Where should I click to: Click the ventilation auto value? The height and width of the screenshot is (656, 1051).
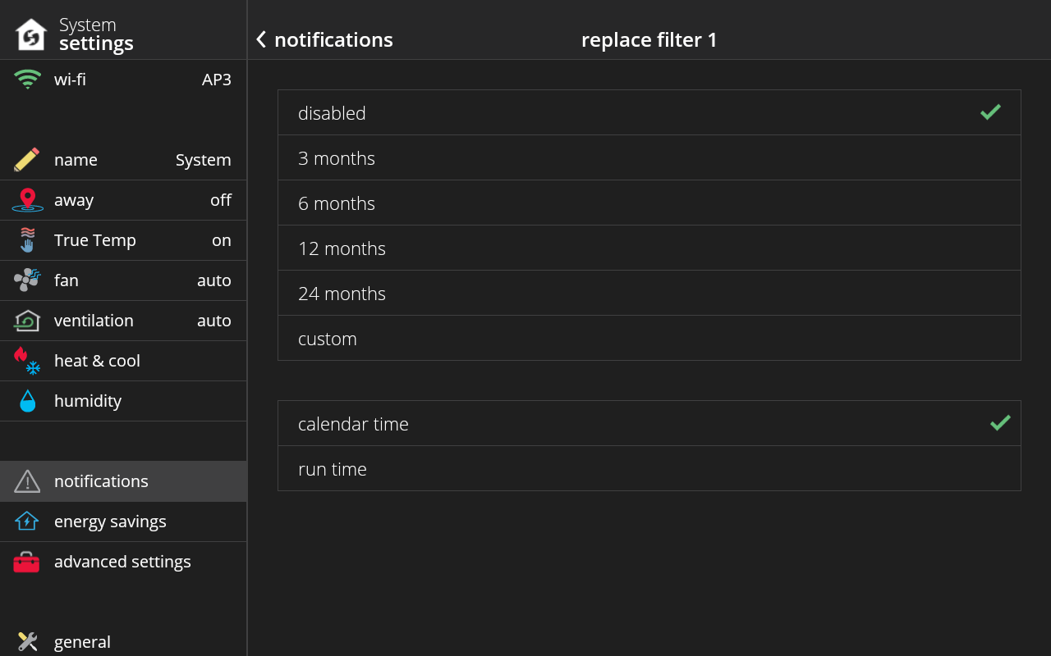point(214,321)
